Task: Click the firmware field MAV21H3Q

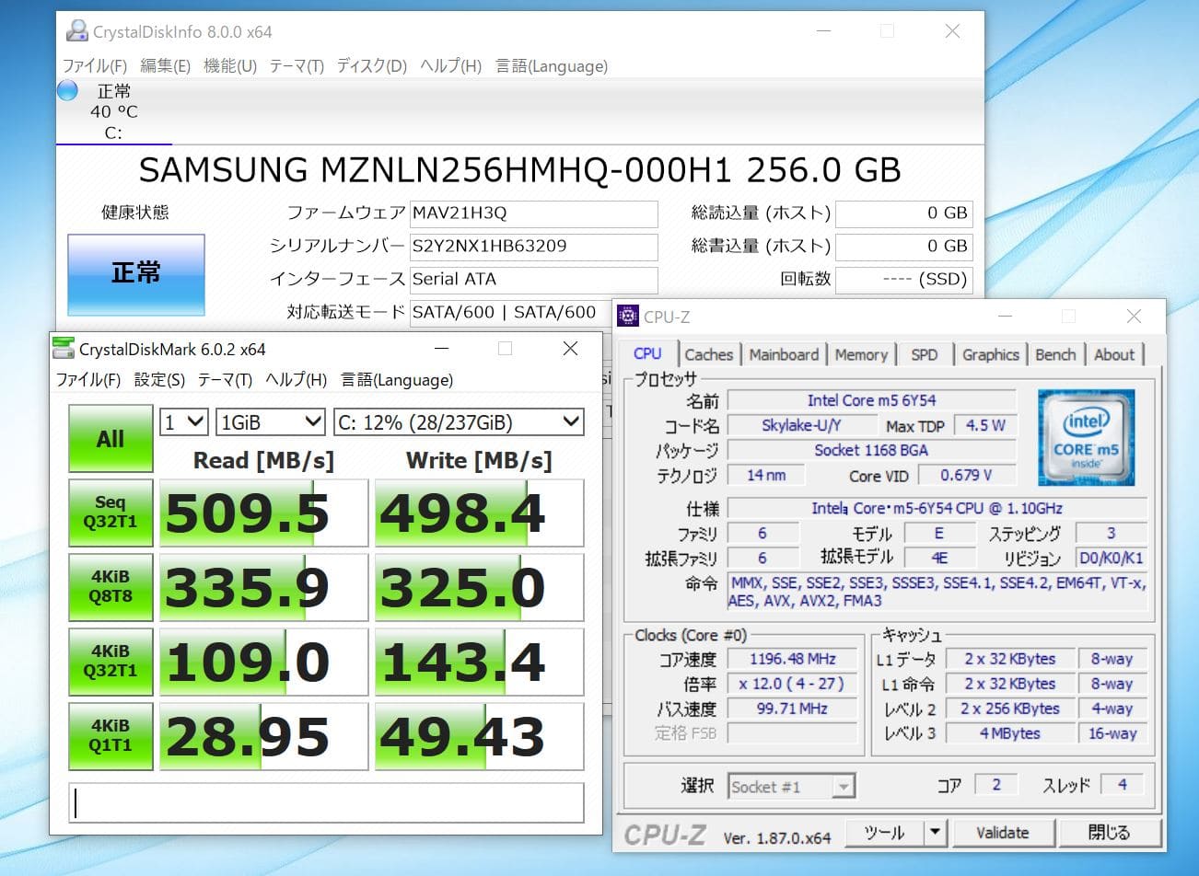Action: tap(533, 213)
